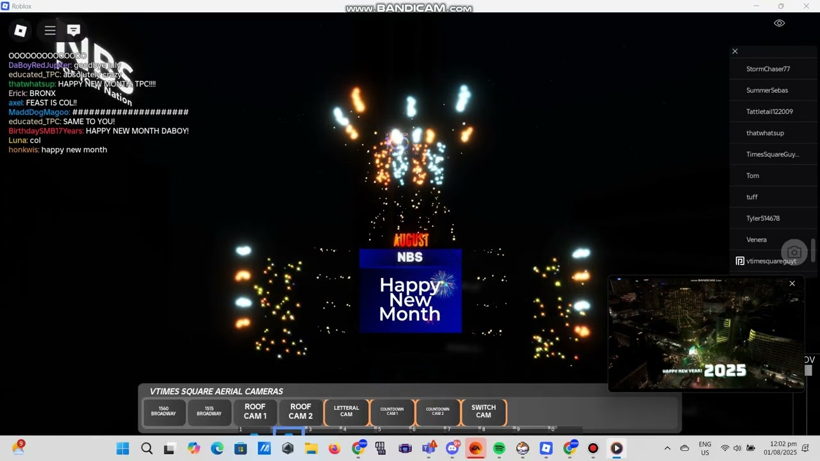The image size is (820, 461).
Task: Click the Happy New Year 2025 video thumbnail
Action: point(706,333)
